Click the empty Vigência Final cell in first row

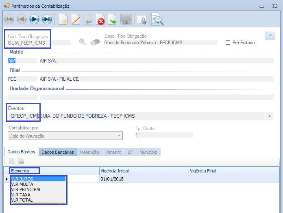234,179
